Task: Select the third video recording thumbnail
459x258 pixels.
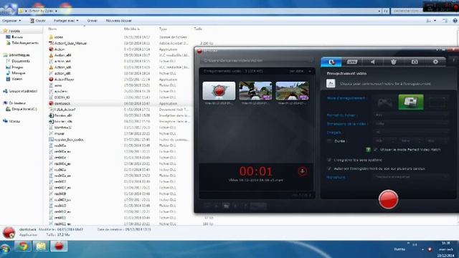Action: [292, 91]
